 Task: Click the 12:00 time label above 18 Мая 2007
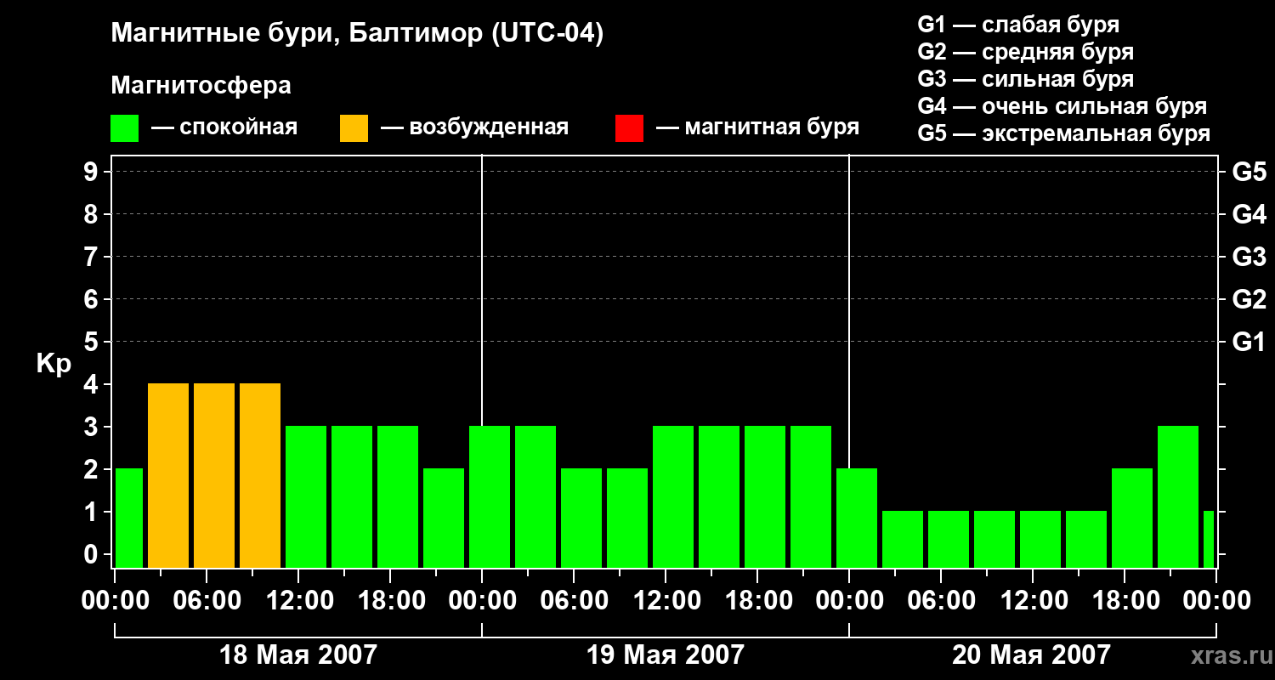[298, 601]
